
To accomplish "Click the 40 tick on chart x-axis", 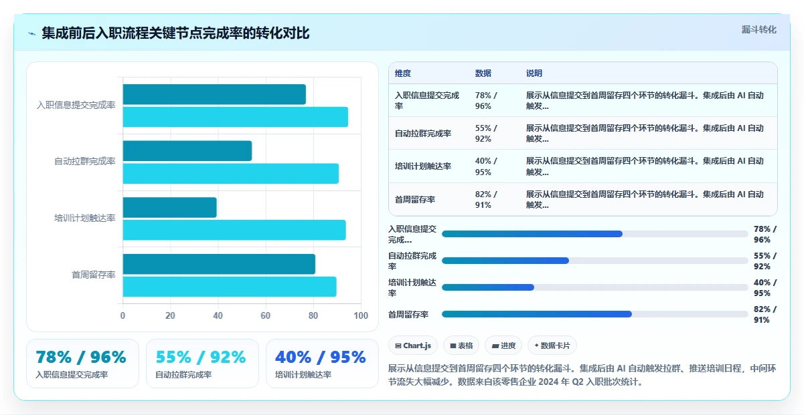I will click(x=218, y=315).
